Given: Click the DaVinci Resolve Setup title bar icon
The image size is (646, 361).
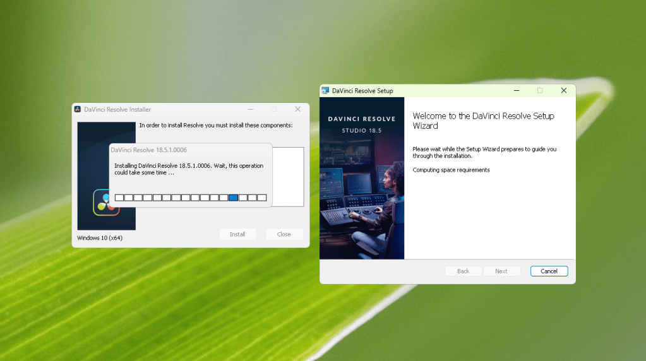Looking at the screenshot, I should tap(325, 90).
